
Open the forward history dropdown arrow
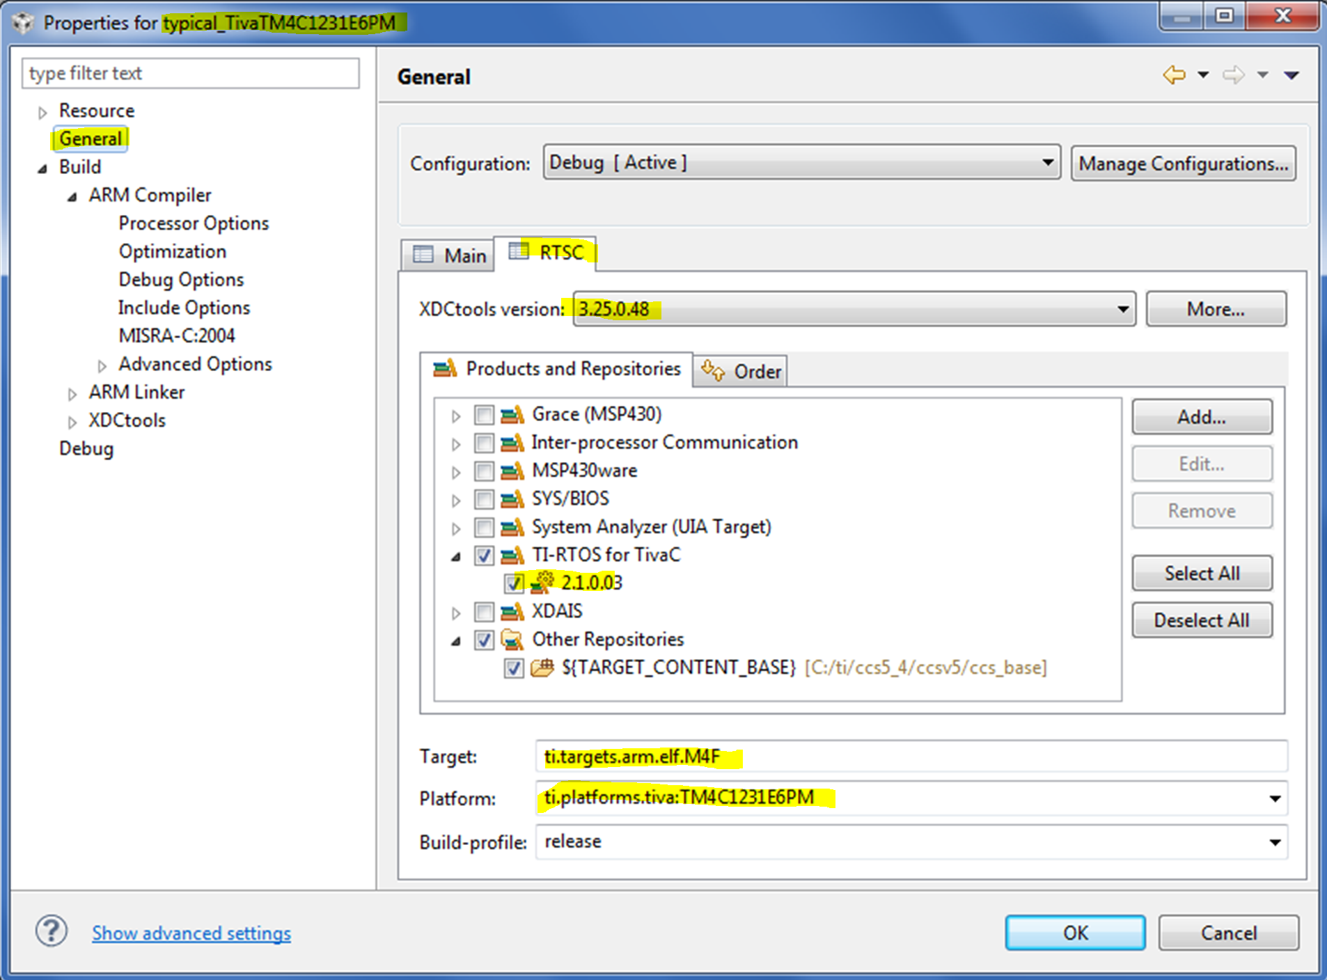(x=1262, y=74)
